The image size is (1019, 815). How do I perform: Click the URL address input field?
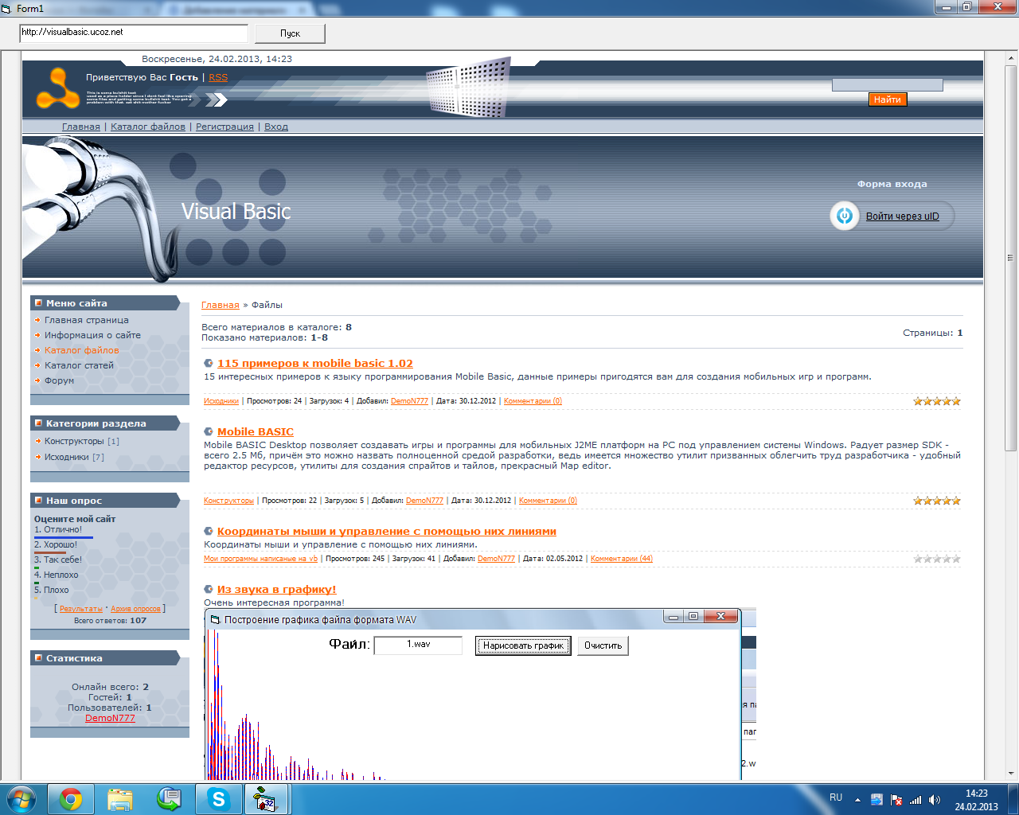pyautogui.click(x=134, y=33)
